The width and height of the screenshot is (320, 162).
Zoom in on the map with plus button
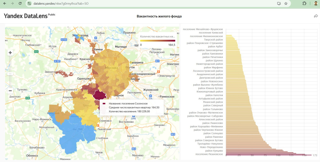[x=10, y=53]
